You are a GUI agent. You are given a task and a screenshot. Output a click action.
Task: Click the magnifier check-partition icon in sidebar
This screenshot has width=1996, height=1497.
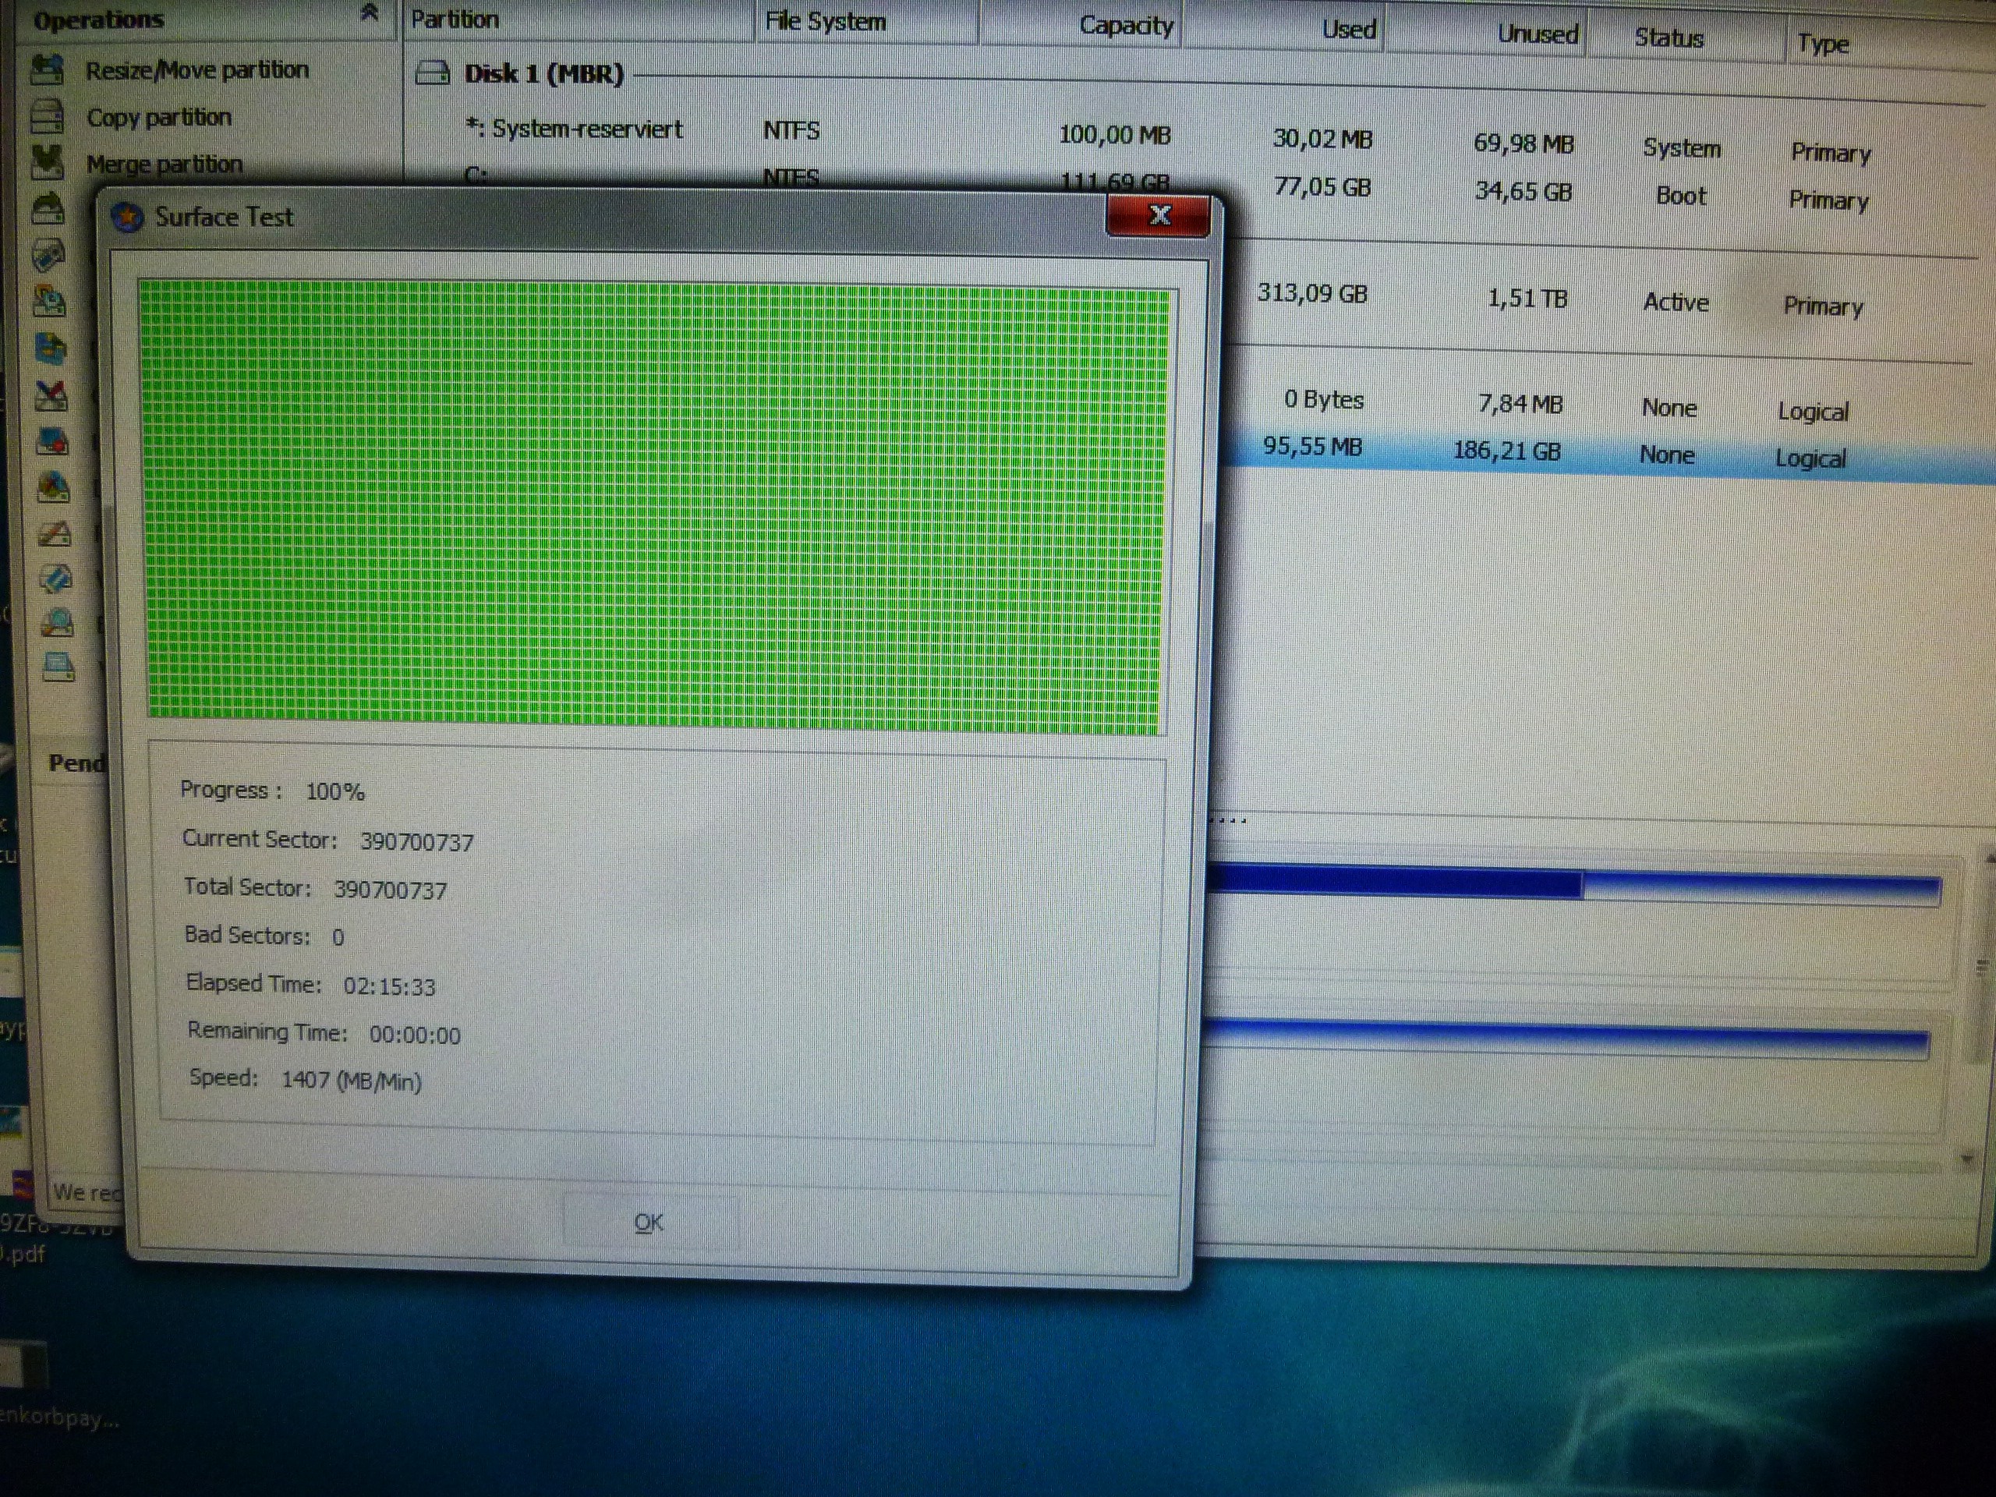point(57,623)
